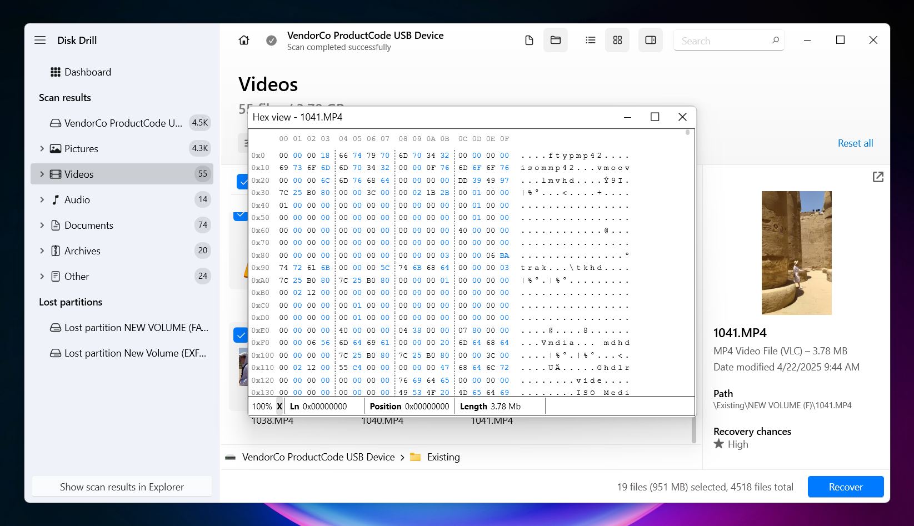914x526 pixels.
Task: Click the 1041.MP4 preview thumbnail
Action: tap(797, 253)
